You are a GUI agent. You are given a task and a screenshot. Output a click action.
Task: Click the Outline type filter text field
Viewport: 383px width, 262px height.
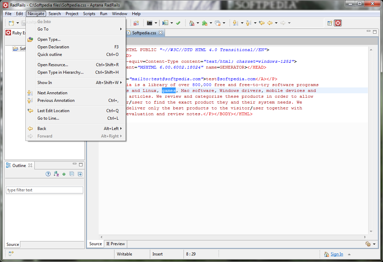(x=44, y=190)
